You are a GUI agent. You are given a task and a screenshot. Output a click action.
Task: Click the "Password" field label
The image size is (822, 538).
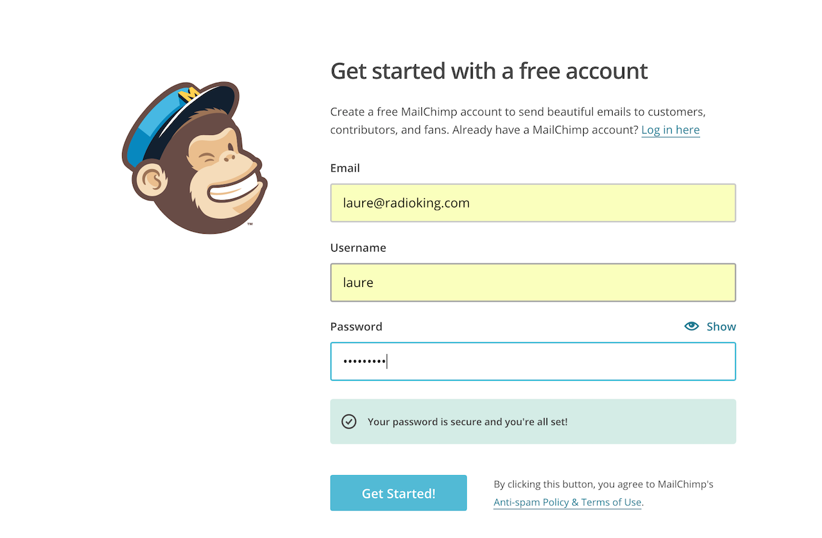point(356,327)
